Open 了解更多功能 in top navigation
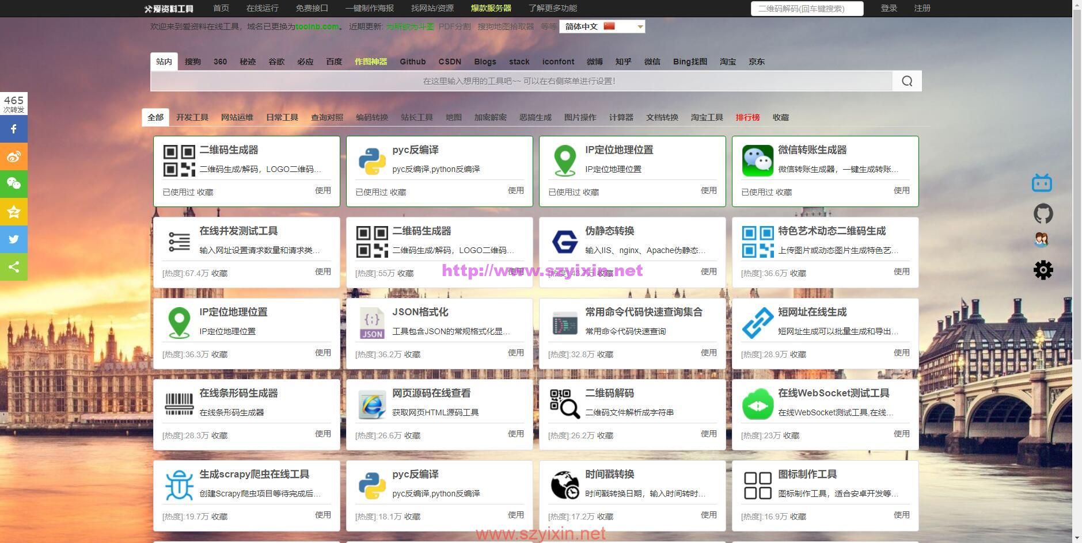This screenshot has width=1082, height=543. 552,8
